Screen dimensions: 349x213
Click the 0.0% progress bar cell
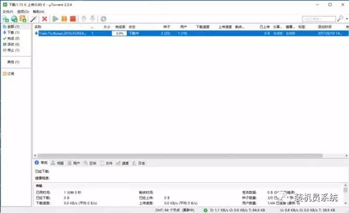119,33
